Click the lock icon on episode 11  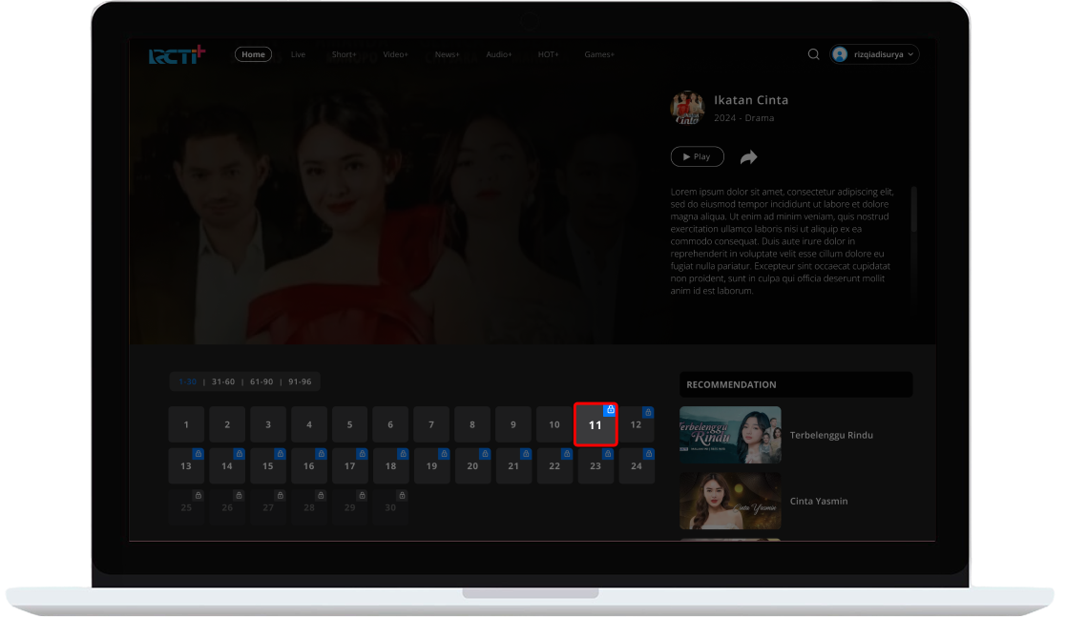click(x=610, y=410)
